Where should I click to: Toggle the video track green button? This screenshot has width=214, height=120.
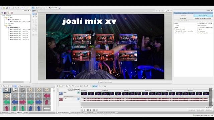coord(79,93)
